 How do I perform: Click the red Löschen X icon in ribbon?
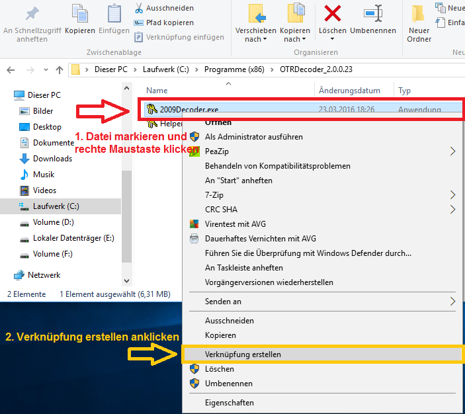point(332,13)
